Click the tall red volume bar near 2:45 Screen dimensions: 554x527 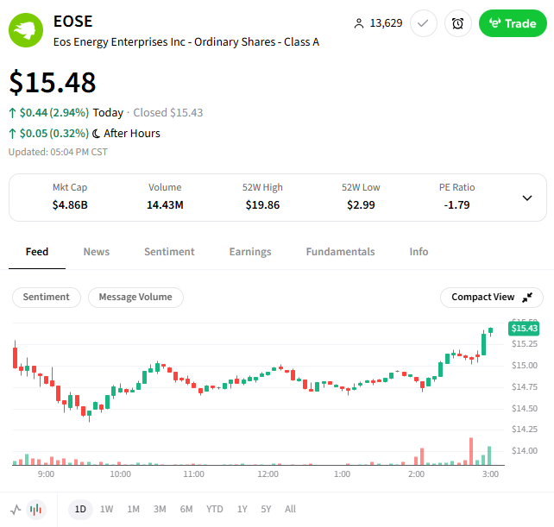pyautogui.click(x=471, y=451)
